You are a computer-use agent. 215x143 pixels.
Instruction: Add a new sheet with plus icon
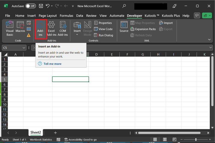tap(55, 132)
